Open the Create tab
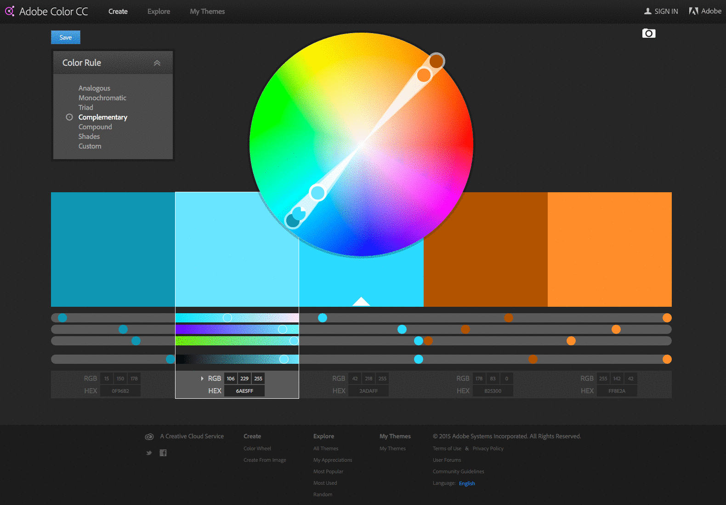This screenshot has height=505, width=726. [118, 11]
